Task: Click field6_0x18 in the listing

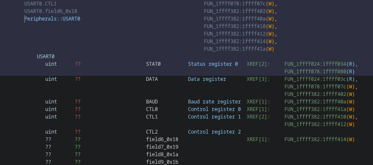Action: [162, 139]
